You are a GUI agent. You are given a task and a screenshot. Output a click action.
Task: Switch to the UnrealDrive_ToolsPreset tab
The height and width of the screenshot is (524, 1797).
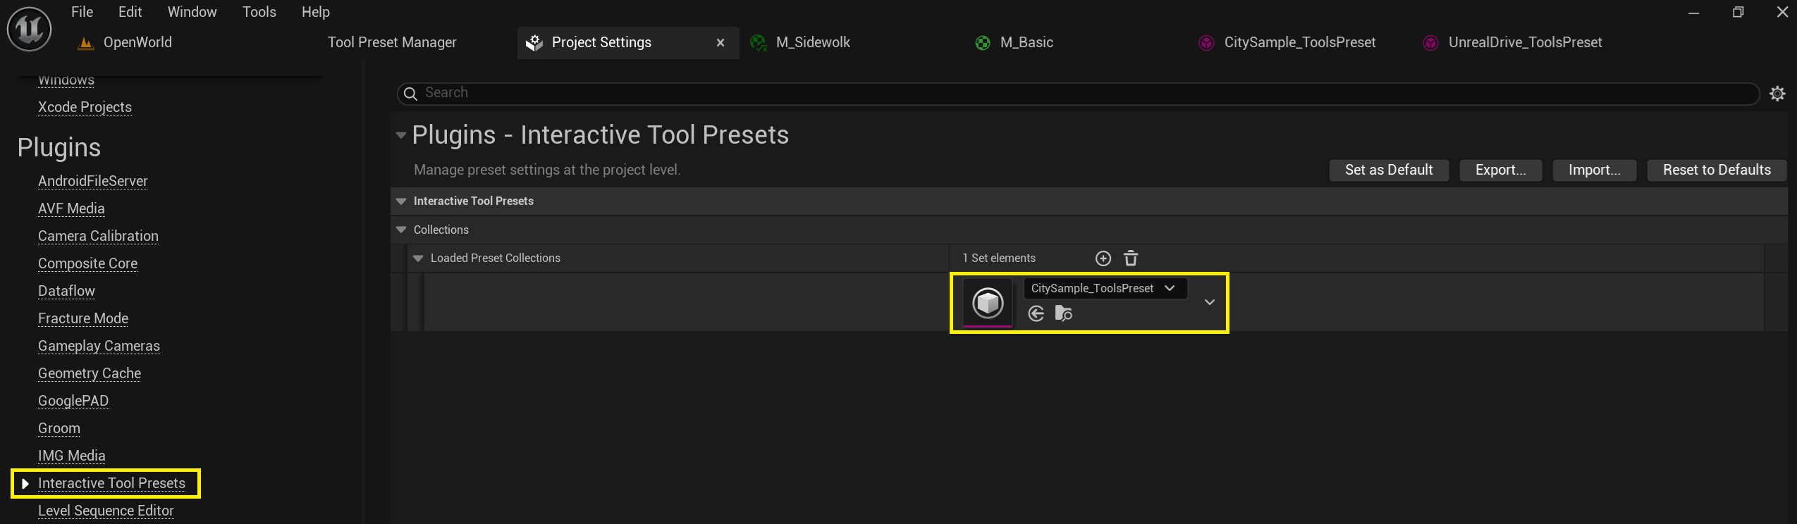(1524, 43)
